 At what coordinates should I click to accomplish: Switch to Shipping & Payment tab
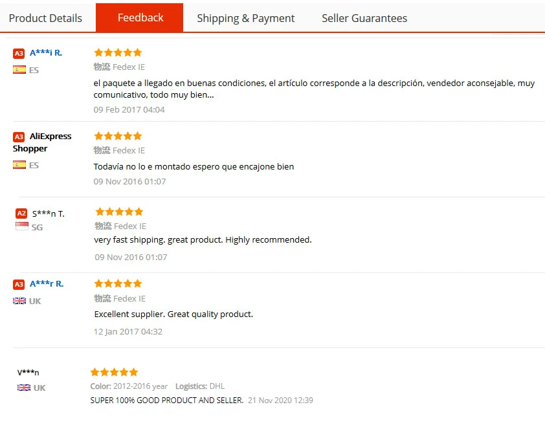coord(245,18)
